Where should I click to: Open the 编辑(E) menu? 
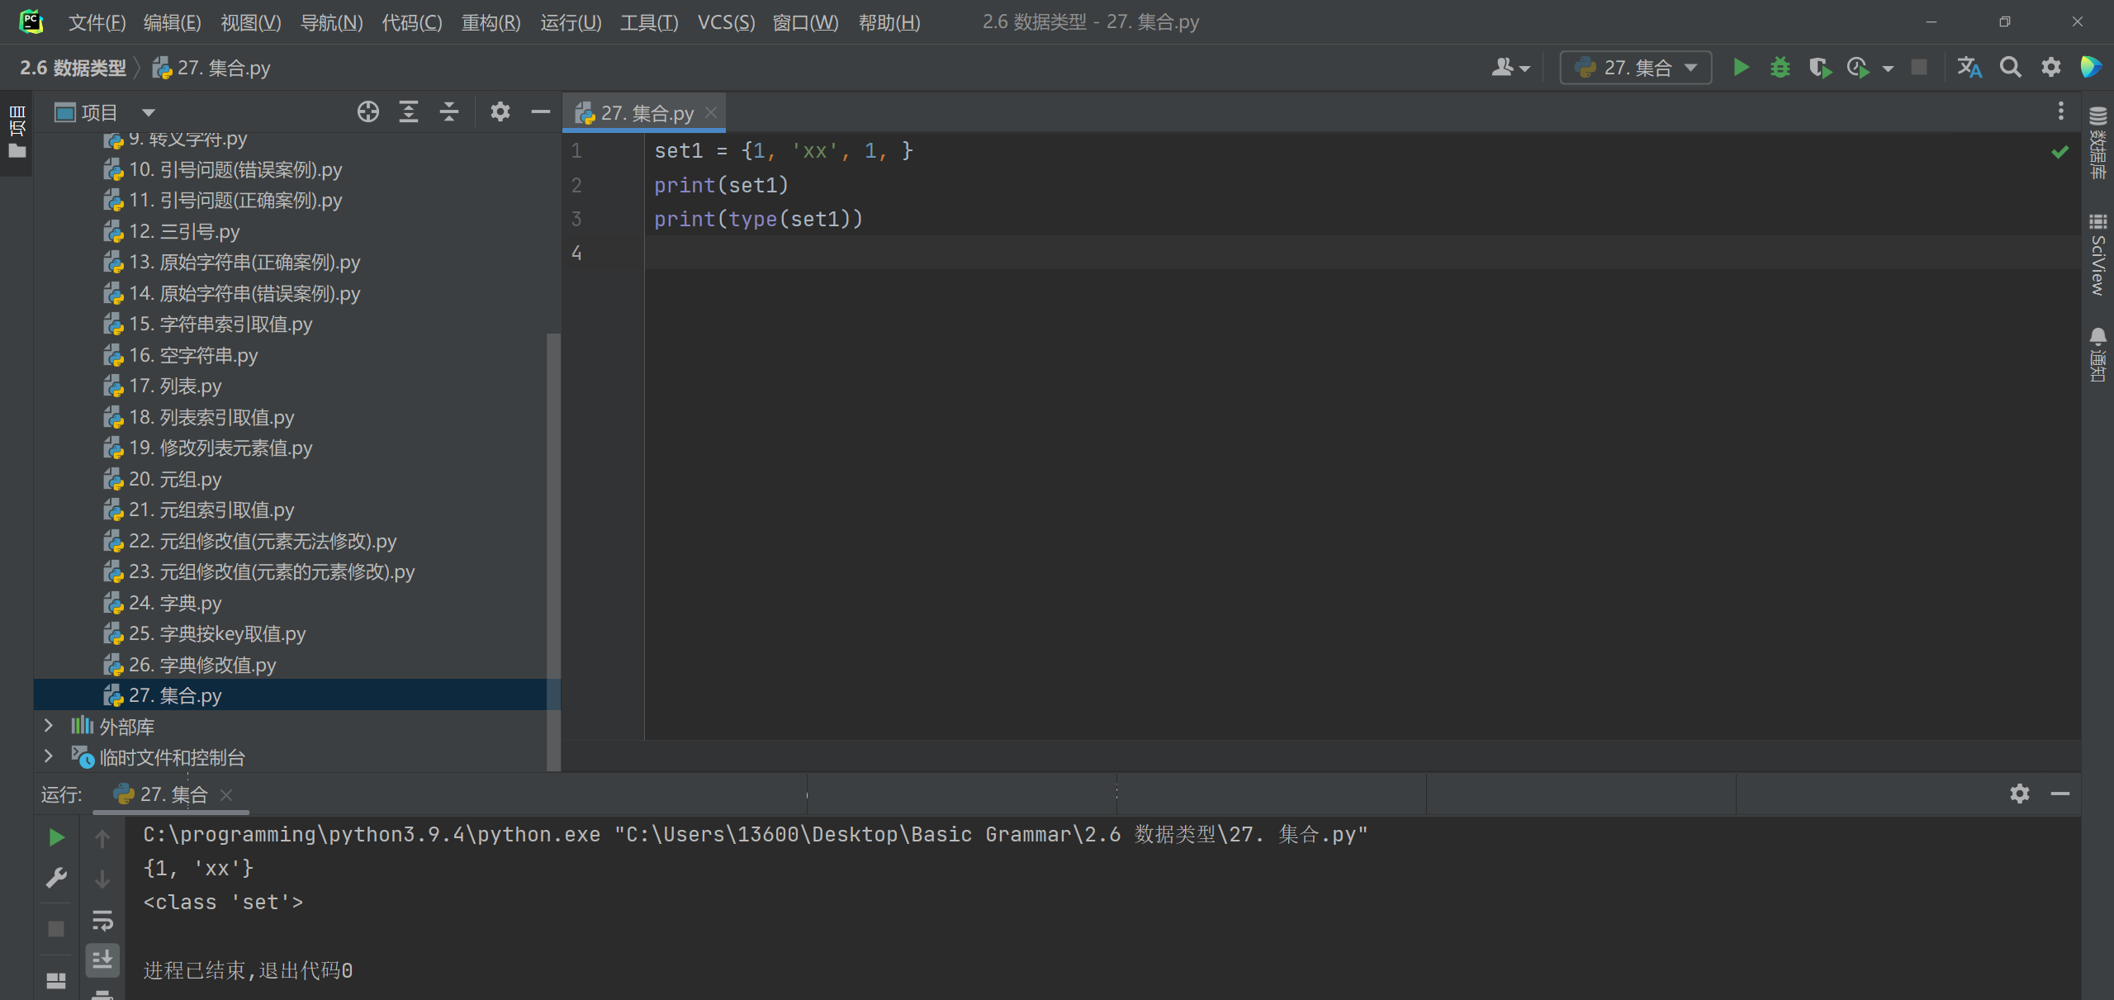tap(172, 22)
